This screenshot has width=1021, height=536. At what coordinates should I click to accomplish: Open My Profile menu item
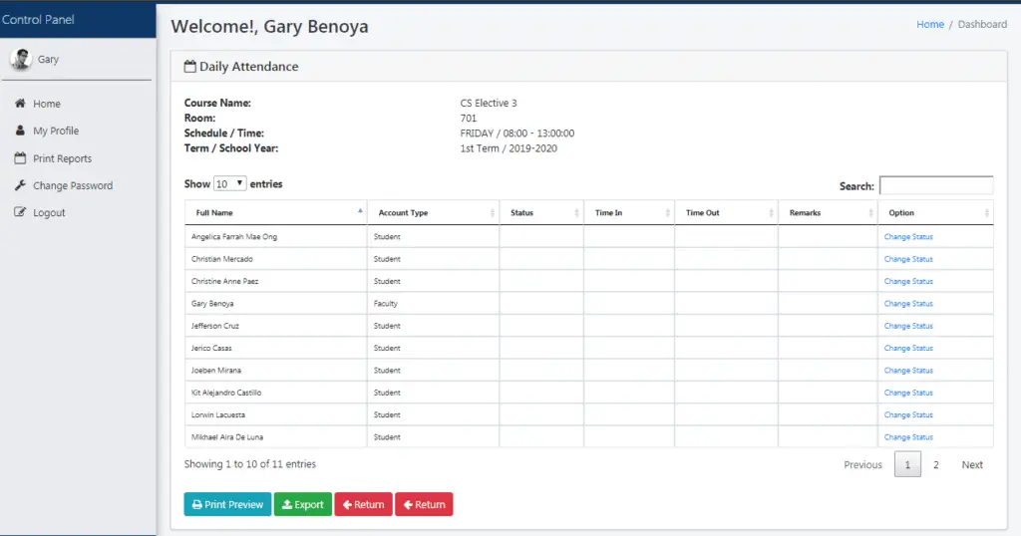point(56,131)
